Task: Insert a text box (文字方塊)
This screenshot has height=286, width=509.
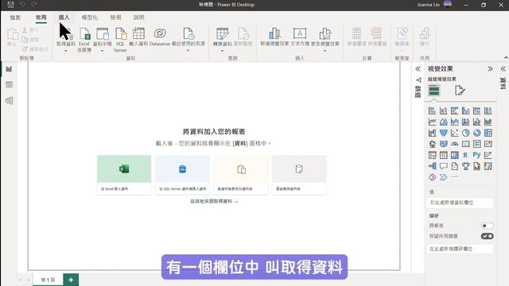Action: [x=300, y=37]
